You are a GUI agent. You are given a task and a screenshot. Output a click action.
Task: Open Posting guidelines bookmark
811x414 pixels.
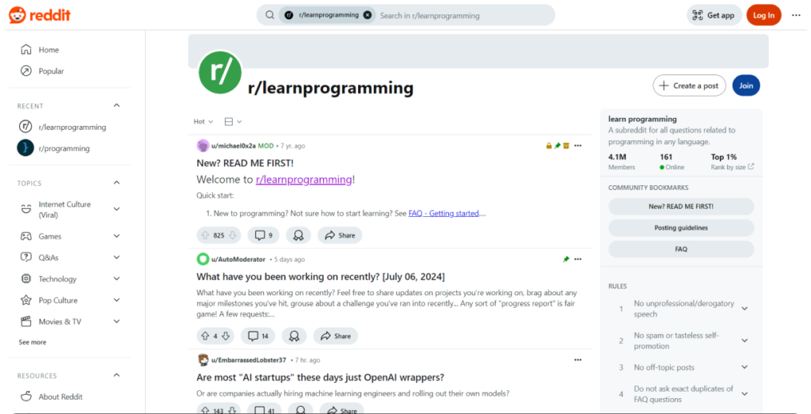(680, 227)
